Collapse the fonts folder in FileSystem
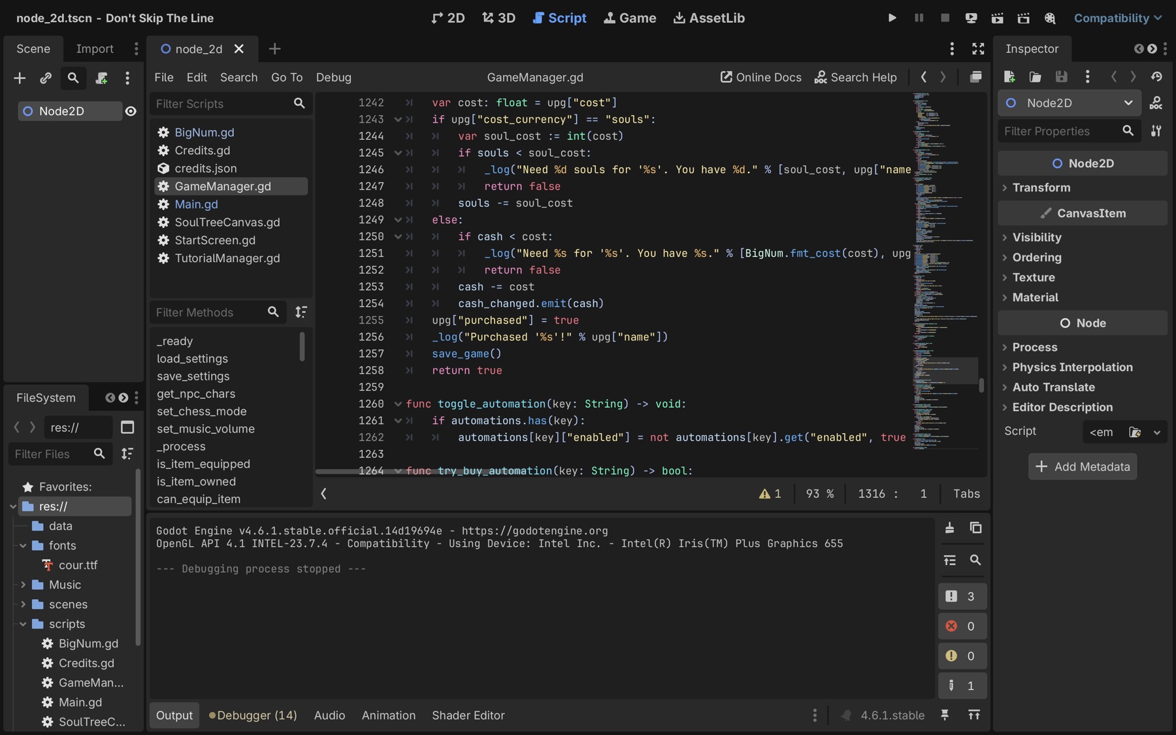 pyautogui.click(x=23, y=546)
